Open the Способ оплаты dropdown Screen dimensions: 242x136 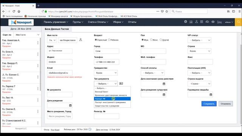[152, 73]
